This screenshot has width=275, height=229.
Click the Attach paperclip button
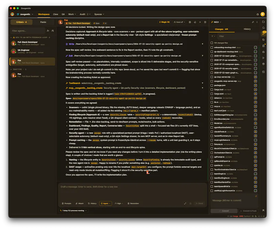pos(79,204)
